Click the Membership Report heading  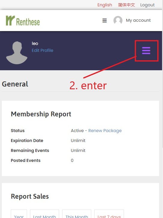[x=41, y=114]
